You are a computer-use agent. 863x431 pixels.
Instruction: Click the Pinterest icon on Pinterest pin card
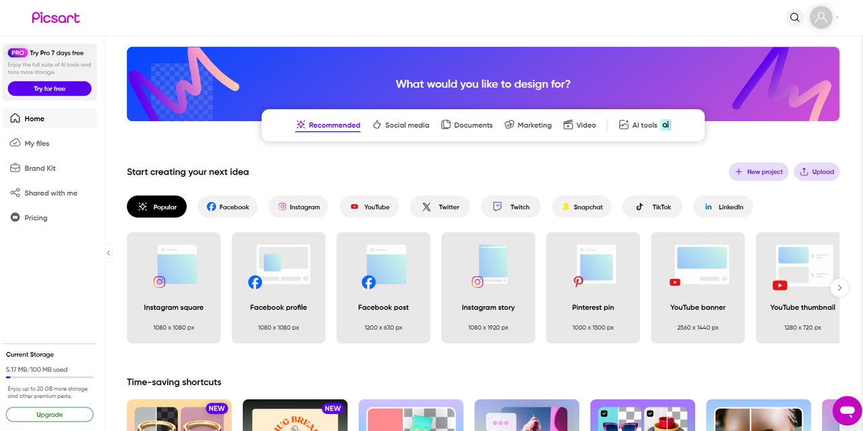click(578, 282)
